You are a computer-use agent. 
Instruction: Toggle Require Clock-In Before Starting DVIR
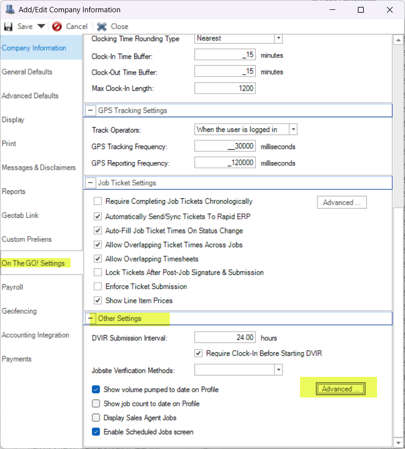[198, 353]
